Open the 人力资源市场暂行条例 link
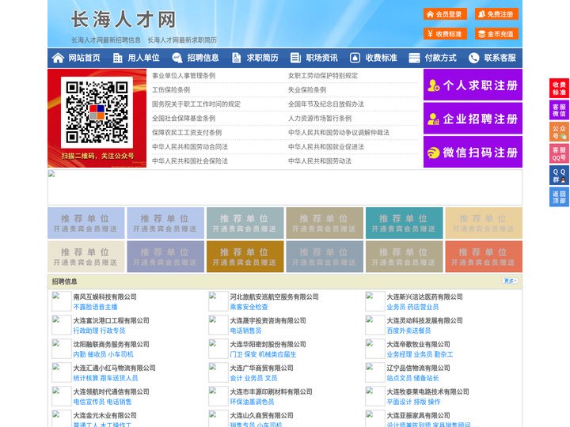570x427 pixels. tap(320, 119)
